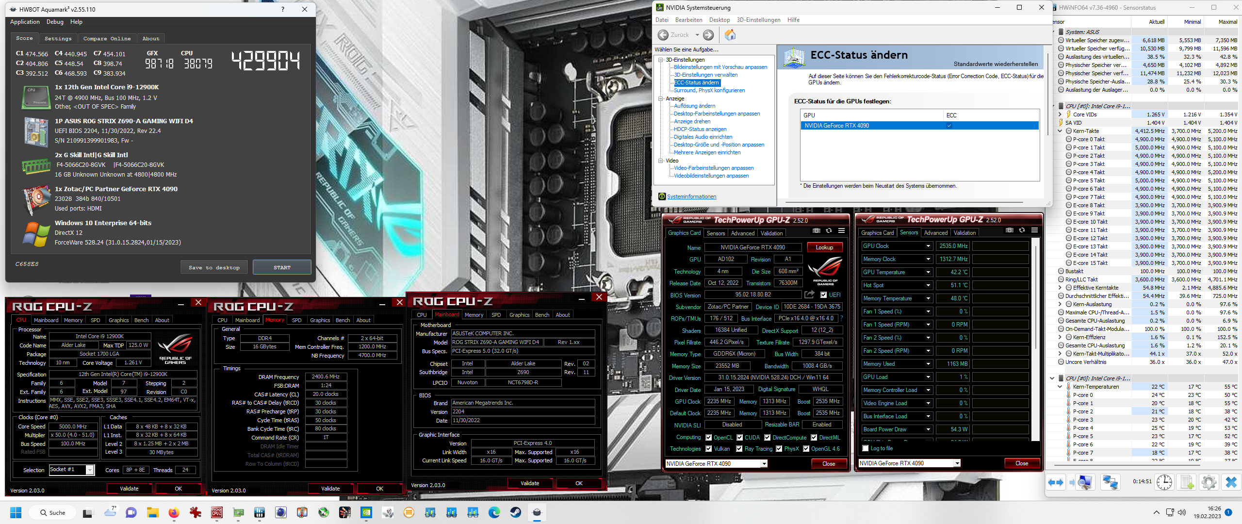
Task: Click the Aquamark help question mark icon
Action: (283, 9)
